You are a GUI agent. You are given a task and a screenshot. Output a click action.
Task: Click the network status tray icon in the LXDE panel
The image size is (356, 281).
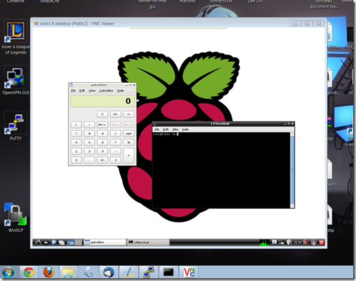[x=281, y=243]
